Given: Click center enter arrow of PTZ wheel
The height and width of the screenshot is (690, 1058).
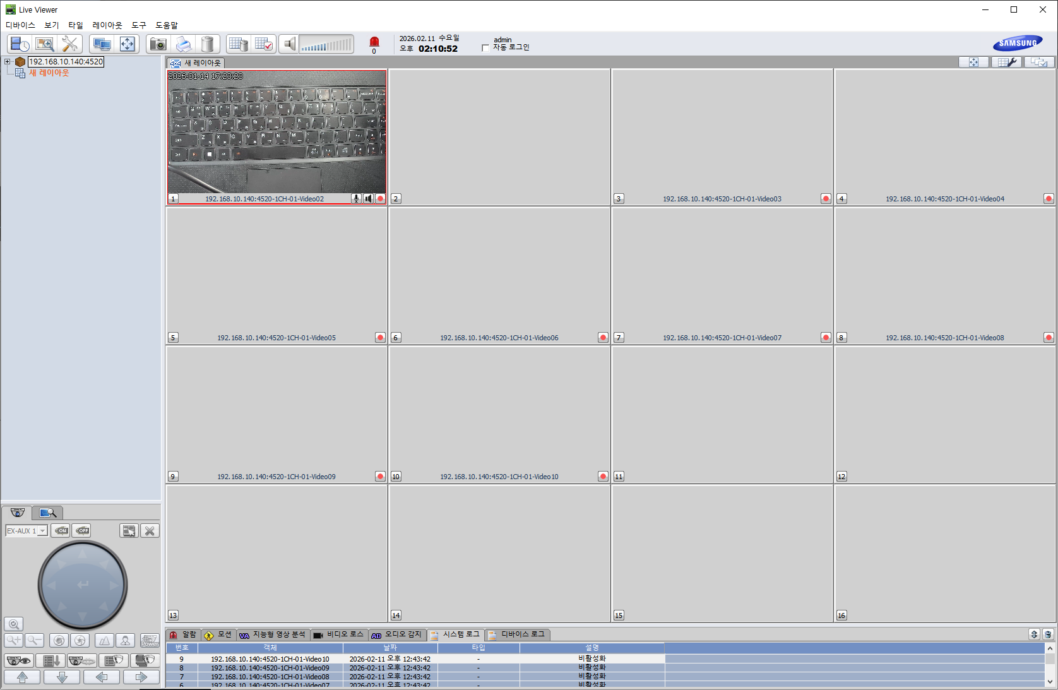Looking at the screenshot, I should point(83,585).
